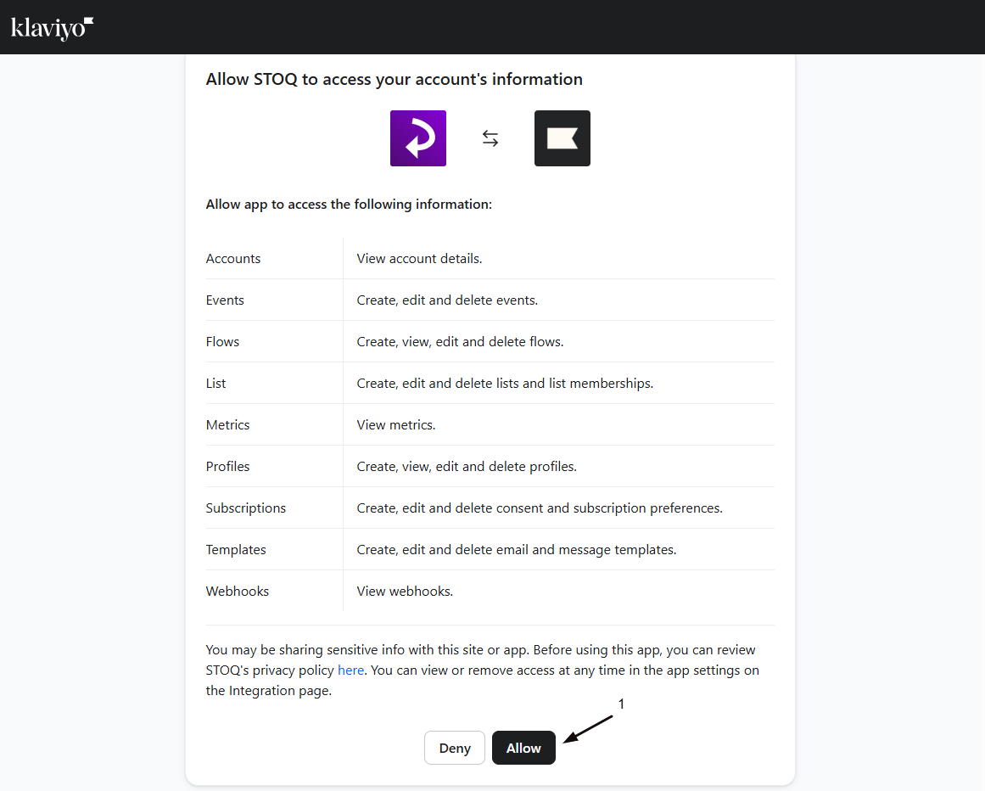
Task: Click the lists and list memberships description
Action: click(505, 384)
